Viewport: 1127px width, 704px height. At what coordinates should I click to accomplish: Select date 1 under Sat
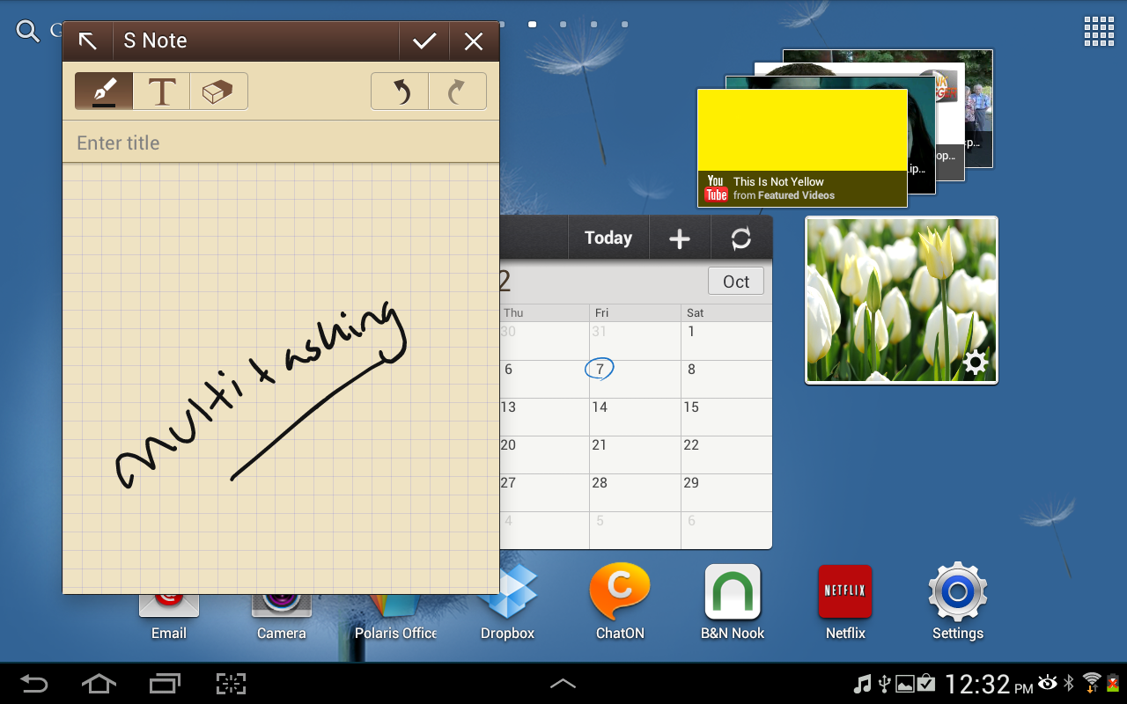[726, 341]
